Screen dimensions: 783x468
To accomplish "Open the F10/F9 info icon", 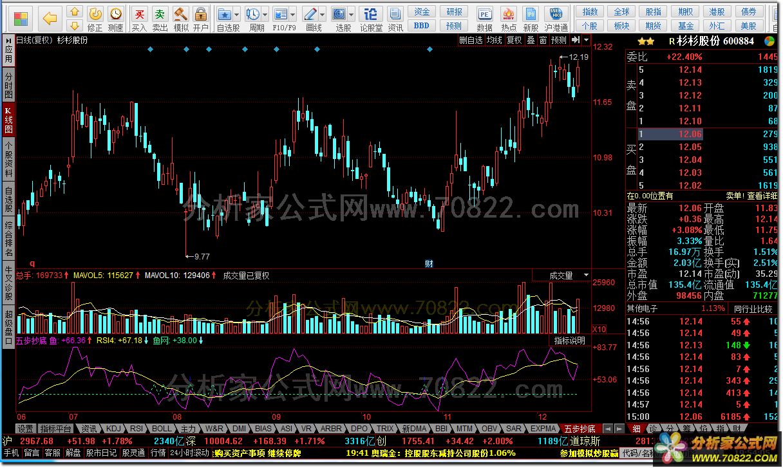I will [280, 14].
